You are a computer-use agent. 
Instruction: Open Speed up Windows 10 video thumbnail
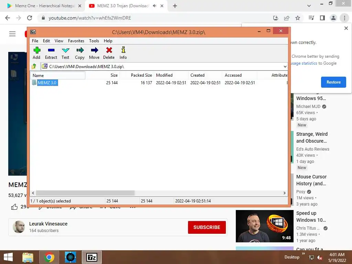(x=264, y=226)
